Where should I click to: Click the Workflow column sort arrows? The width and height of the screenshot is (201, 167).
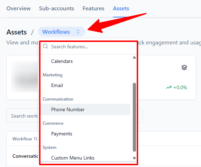[x=36, y=139]
